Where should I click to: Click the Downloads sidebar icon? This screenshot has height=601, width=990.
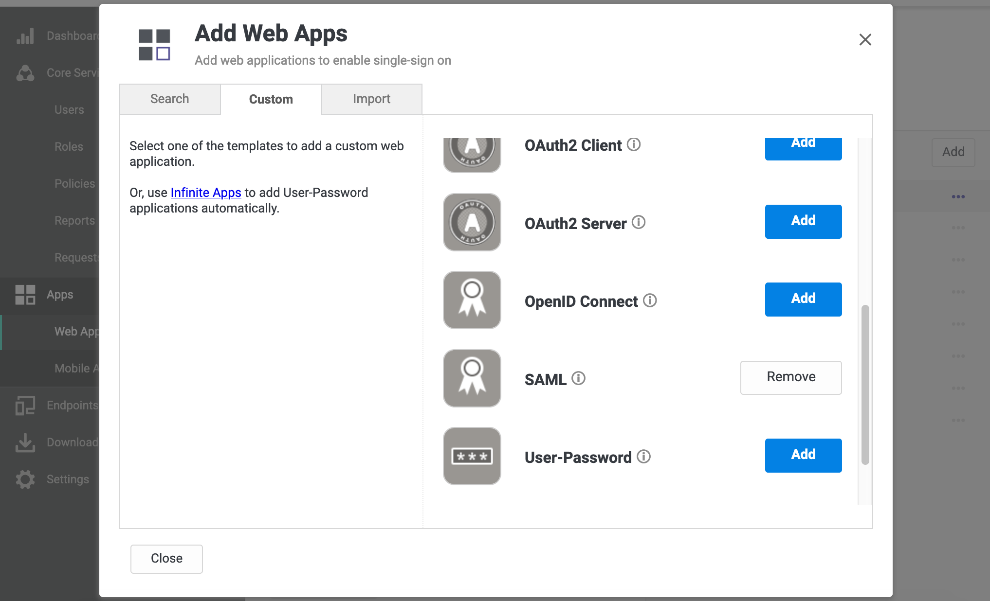(x=25, y=442)
